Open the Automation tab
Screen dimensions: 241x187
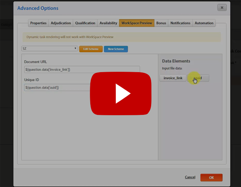204,23
